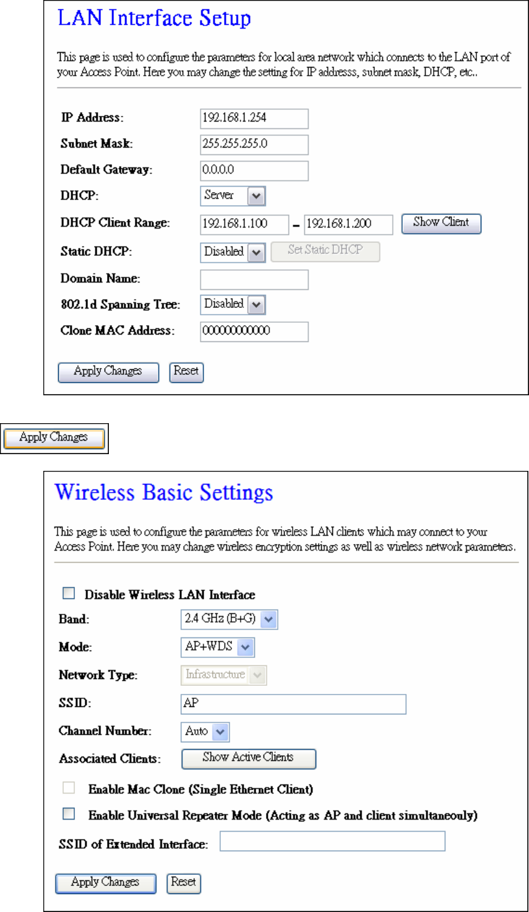Click the DHCP Client Range label
This screenshot has width=529, height=912.
pos(115,223)
